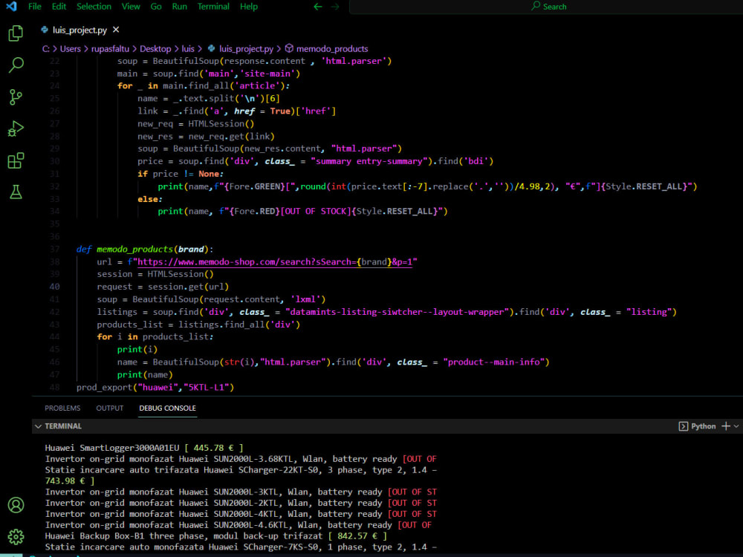Click on prod_export("huawei","5KTL-L1") line
Viewport: 743px width, 557px height.
pos(155,387)
